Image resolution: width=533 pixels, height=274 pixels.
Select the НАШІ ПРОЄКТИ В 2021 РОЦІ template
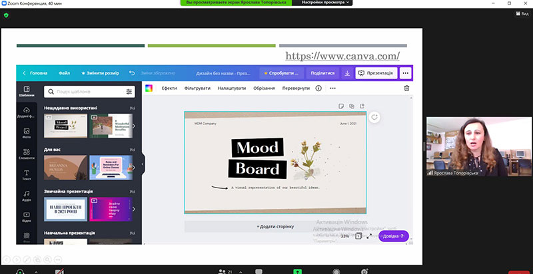(x=65, y=209)
